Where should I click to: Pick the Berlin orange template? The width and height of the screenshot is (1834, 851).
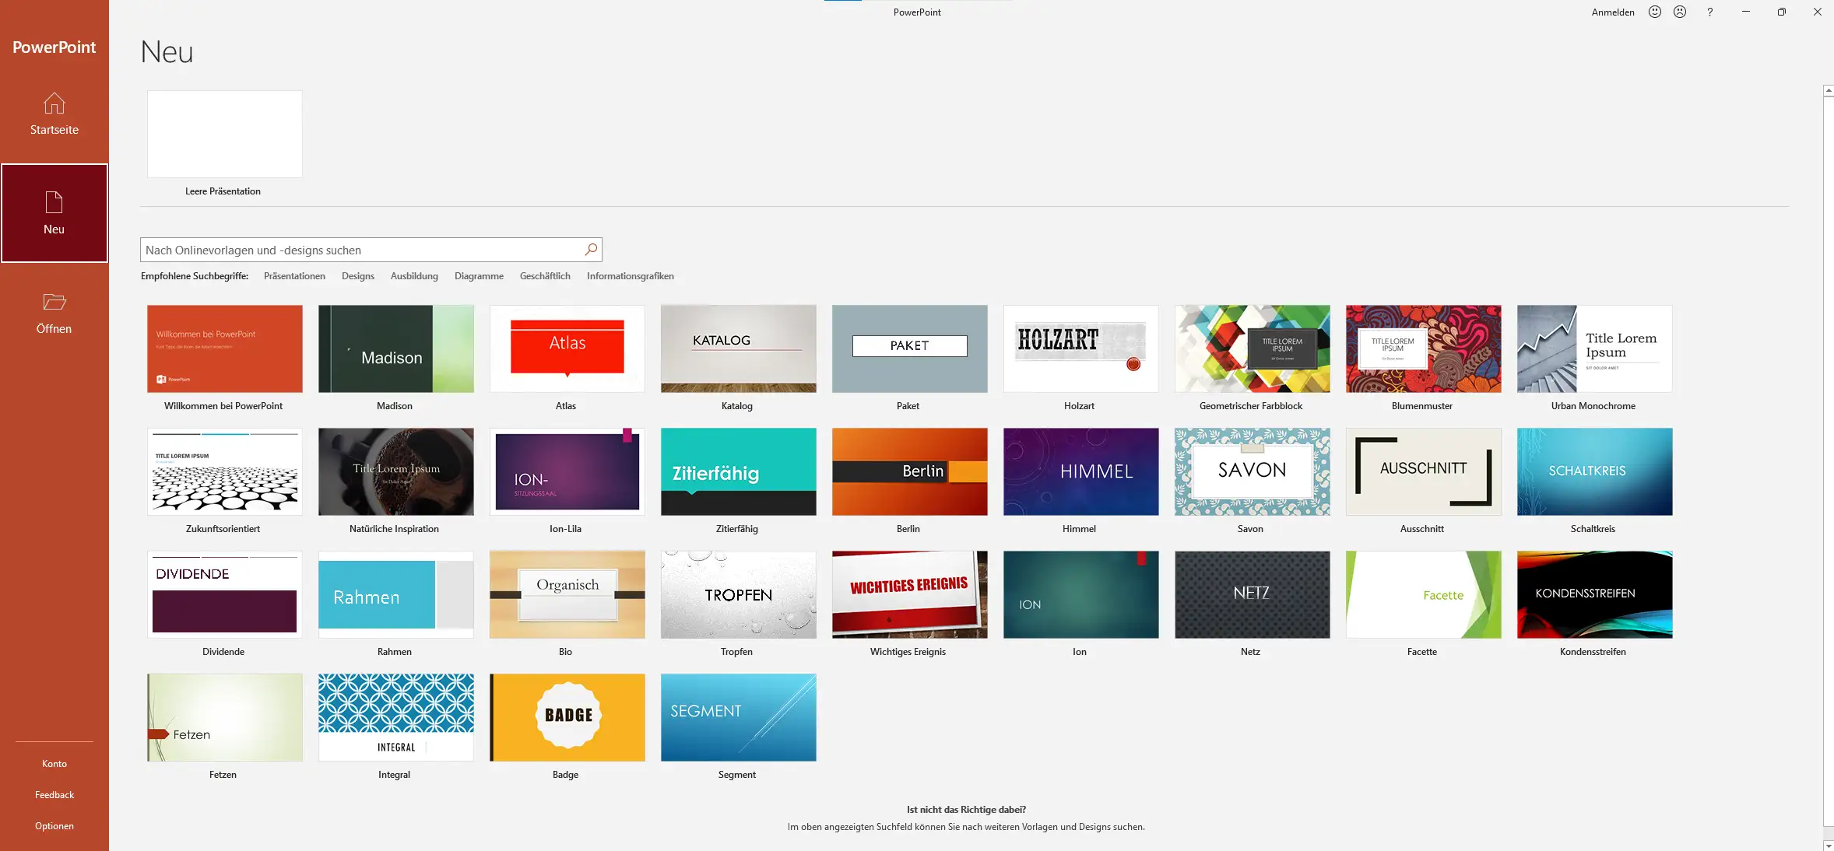pos(909,471)
